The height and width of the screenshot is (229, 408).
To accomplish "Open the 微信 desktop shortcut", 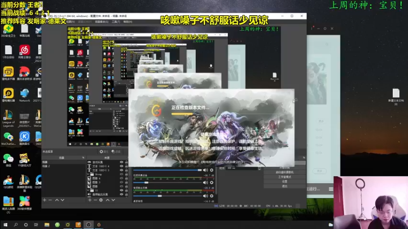I will click(8, 160).
